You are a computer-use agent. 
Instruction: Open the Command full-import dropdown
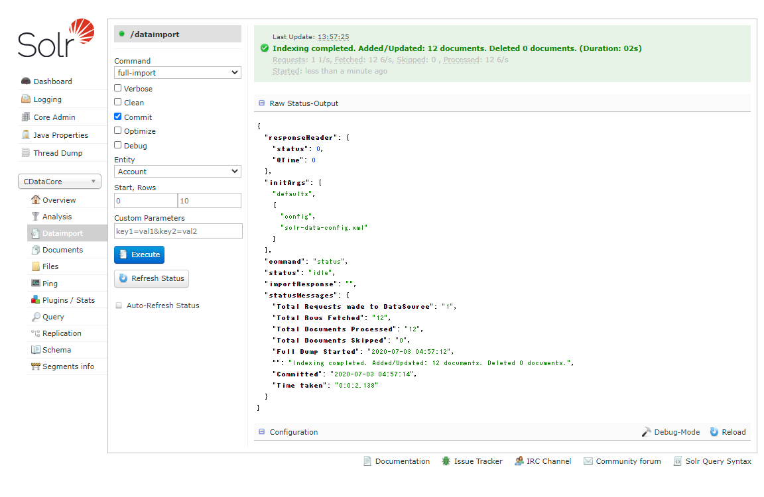[177, 73]
